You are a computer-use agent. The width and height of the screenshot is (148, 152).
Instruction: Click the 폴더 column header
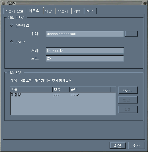[x=90, y=89]
